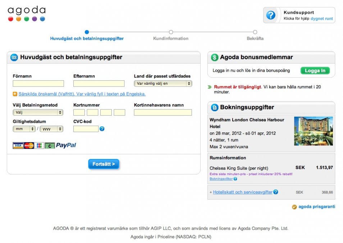Click Chelsea King Suite (per night) text
This screenshot has height=243, width=343.
click(x=239, y=168)
